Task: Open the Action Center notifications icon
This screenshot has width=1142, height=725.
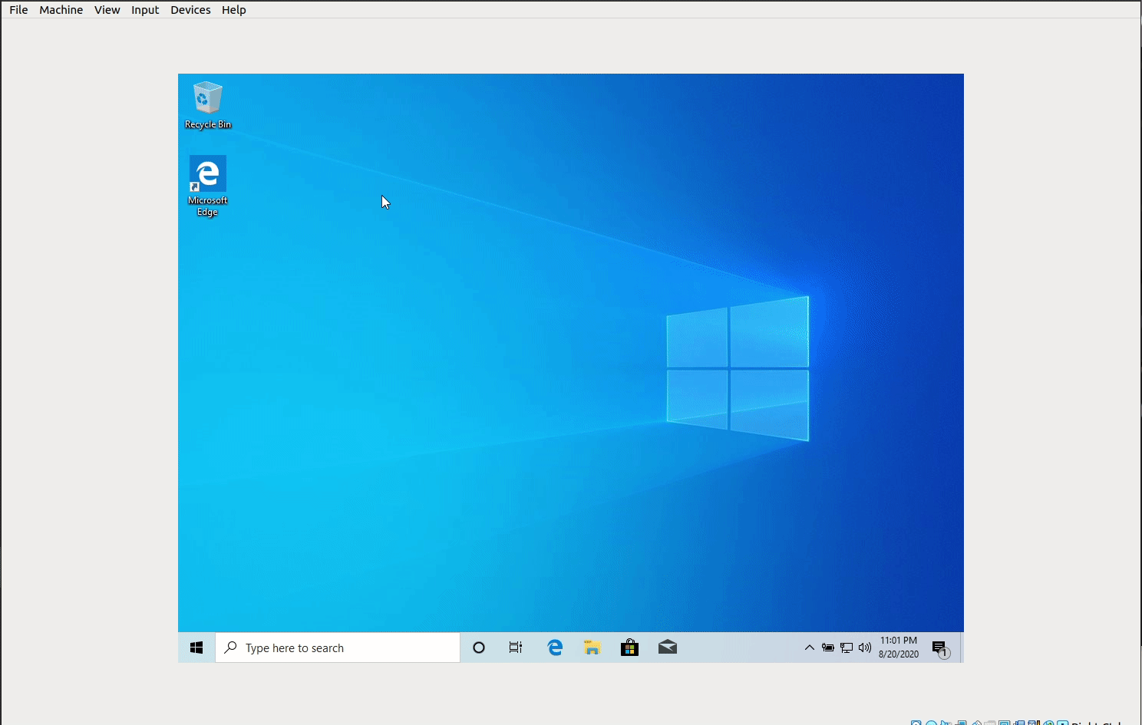Action: pyautogui.click(x=941, y=648)
